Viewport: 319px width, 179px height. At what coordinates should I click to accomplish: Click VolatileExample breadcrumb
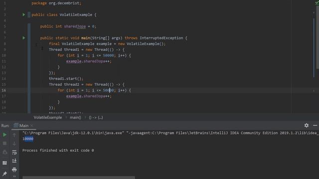click(48, 117)
